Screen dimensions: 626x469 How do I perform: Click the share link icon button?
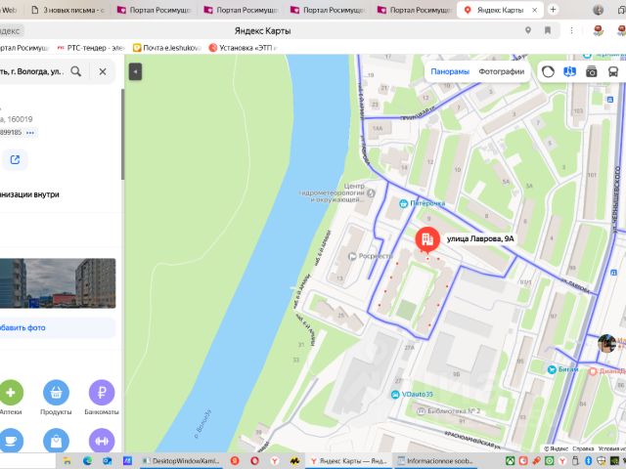[15, 160]
